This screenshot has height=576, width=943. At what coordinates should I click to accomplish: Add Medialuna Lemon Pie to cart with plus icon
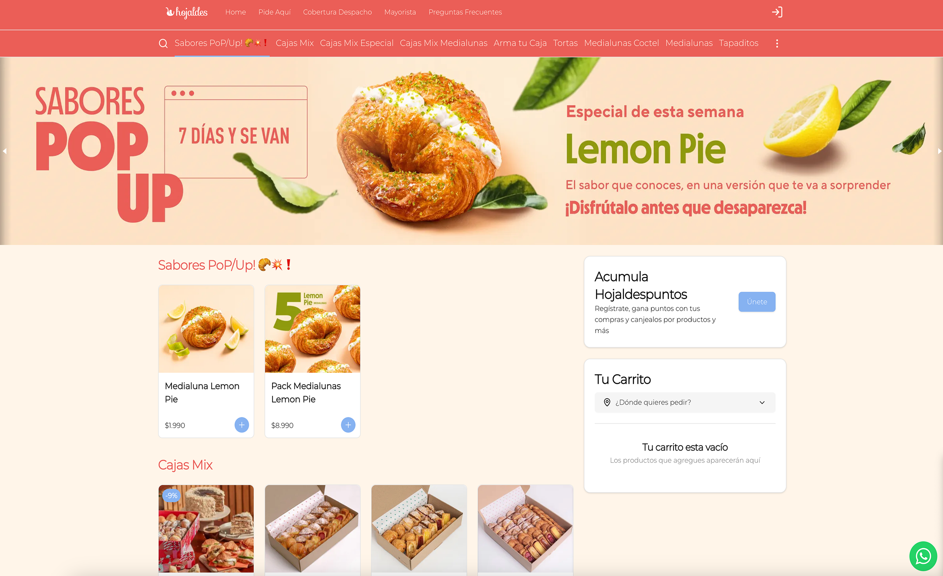241,425
